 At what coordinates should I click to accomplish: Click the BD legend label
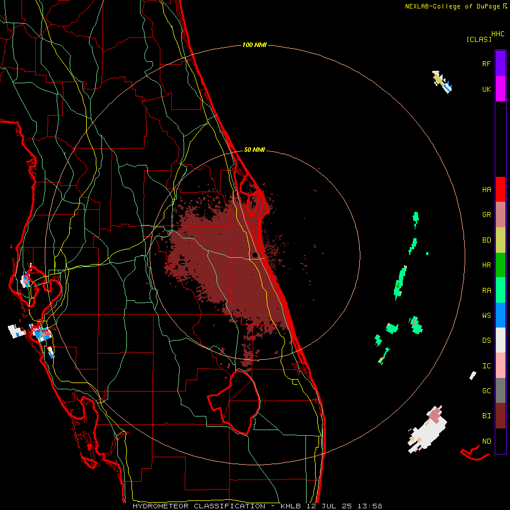click(486, 240)
